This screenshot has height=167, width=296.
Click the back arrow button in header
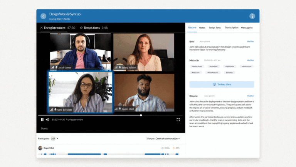43,16
